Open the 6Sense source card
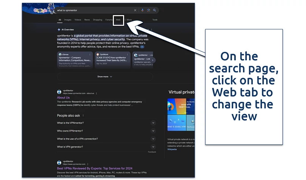The height and width of the screenshot is (180, 306). point(75,60)
